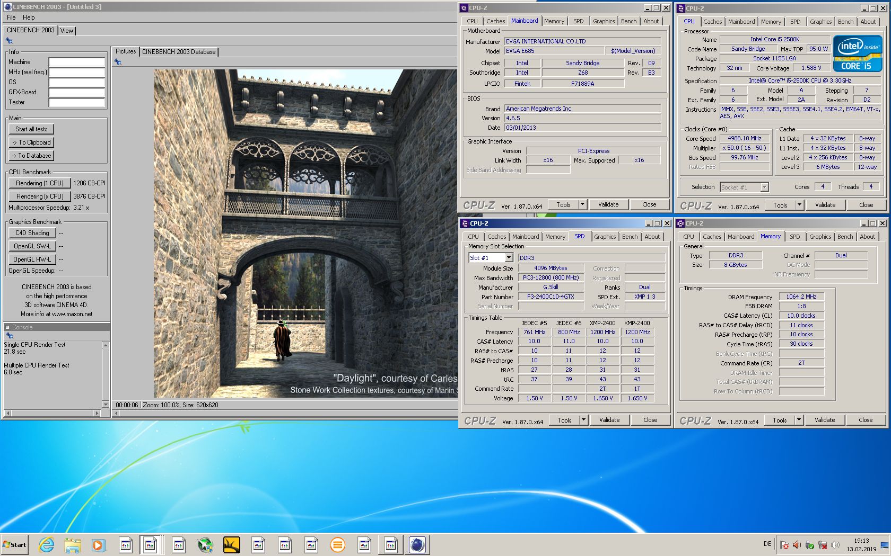Click the rendered Daylight castle image

[305, 234]
